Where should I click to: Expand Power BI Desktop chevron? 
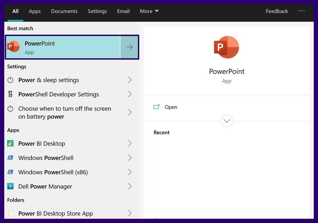point(130,143)
